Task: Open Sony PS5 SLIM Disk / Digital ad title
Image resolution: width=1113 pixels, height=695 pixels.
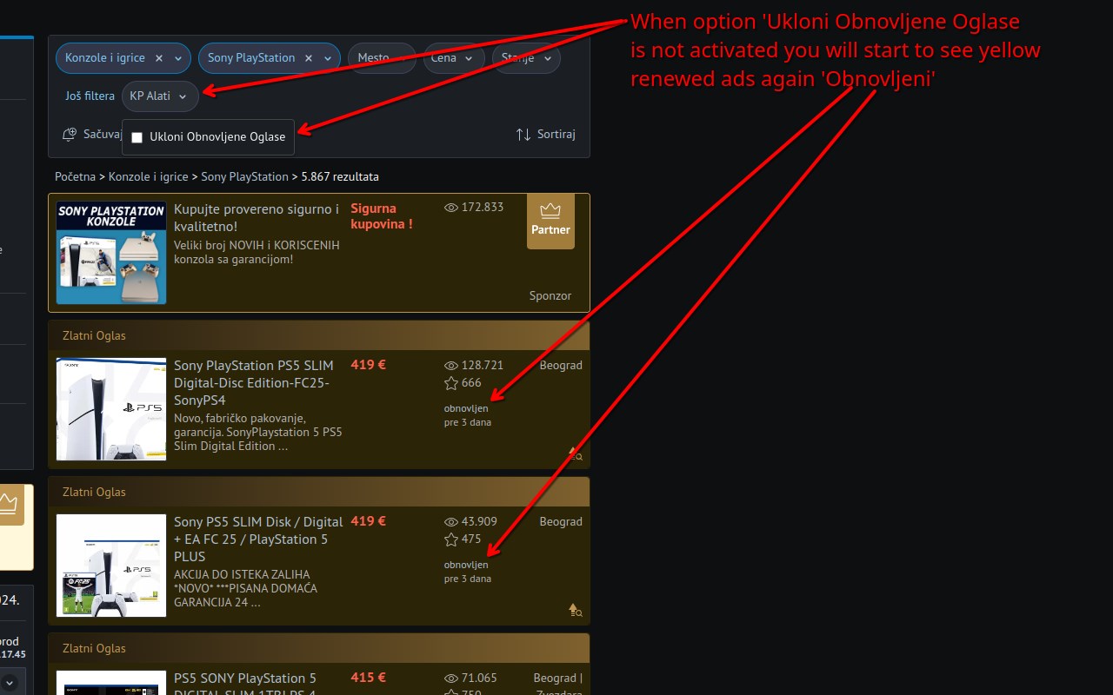Action: [x=258, y=539]
